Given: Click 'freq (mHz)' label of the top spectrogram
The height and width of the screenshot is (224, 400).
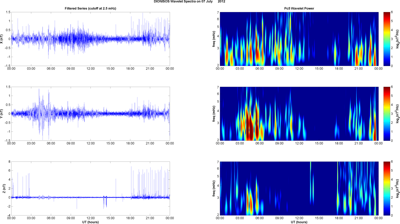Looking at the screenshot, I should click(x=214, y=39).
